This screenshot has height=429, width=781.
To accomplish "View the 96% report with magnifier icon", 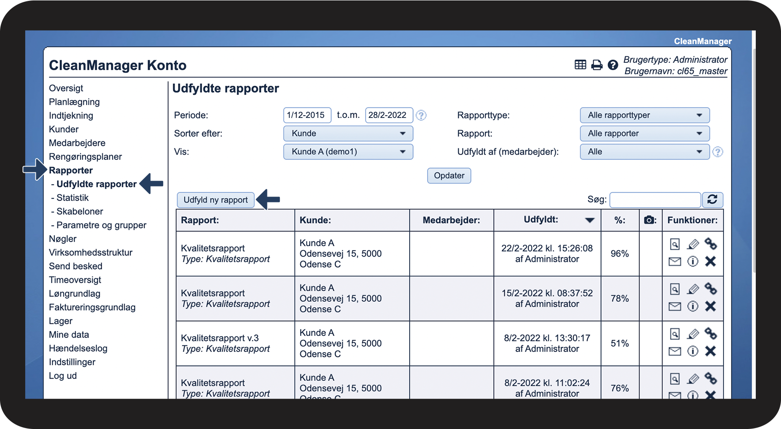I will click(674, 244).
